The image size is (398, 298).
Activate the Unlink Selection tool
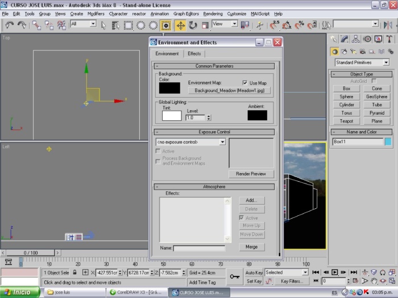[x=49, y=25]
